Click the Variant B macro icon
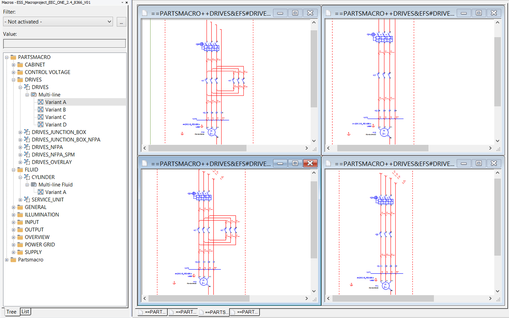The width and height of the screenshot is (509, 318). point(40,110)
